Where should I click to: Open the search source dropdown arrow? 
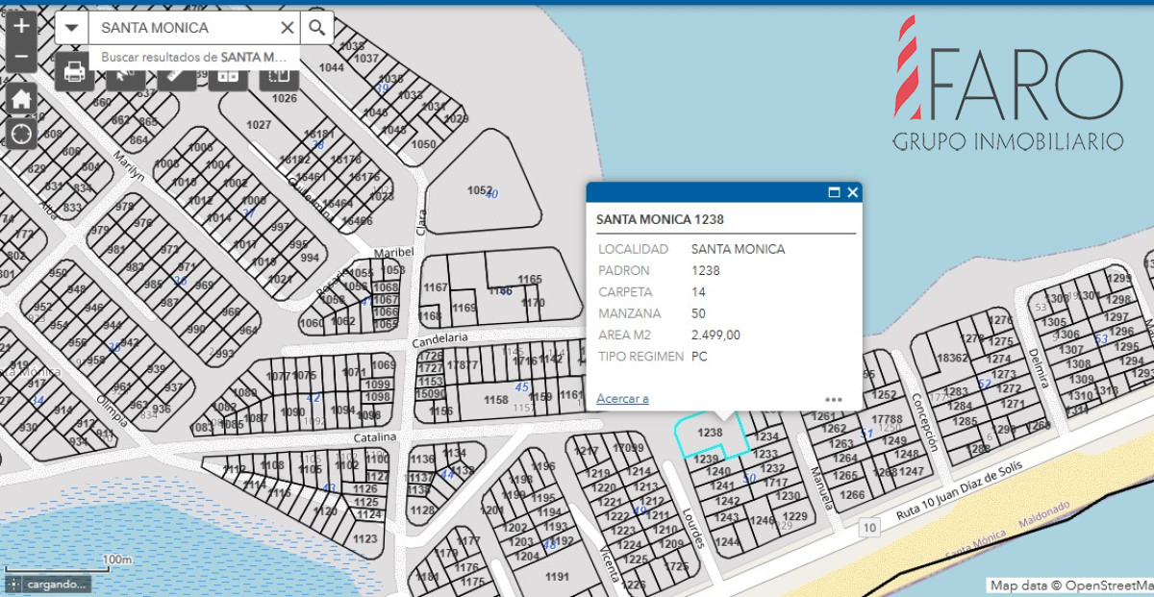pyautogui.click(x=71, y=28)
